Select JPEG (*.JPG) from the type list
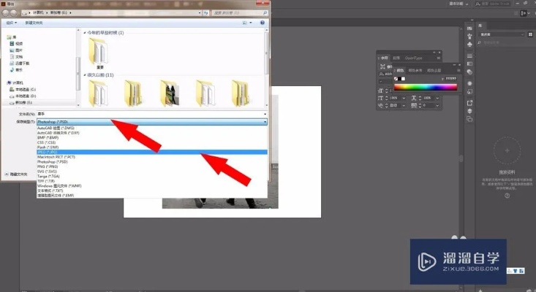 click(x=152, y=152)
